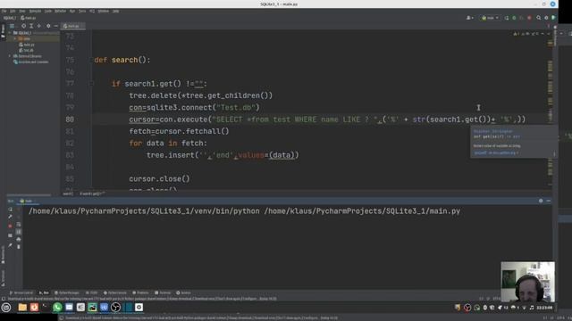
Task: Stop the running program from toolbar
Action: coord(529,18)
